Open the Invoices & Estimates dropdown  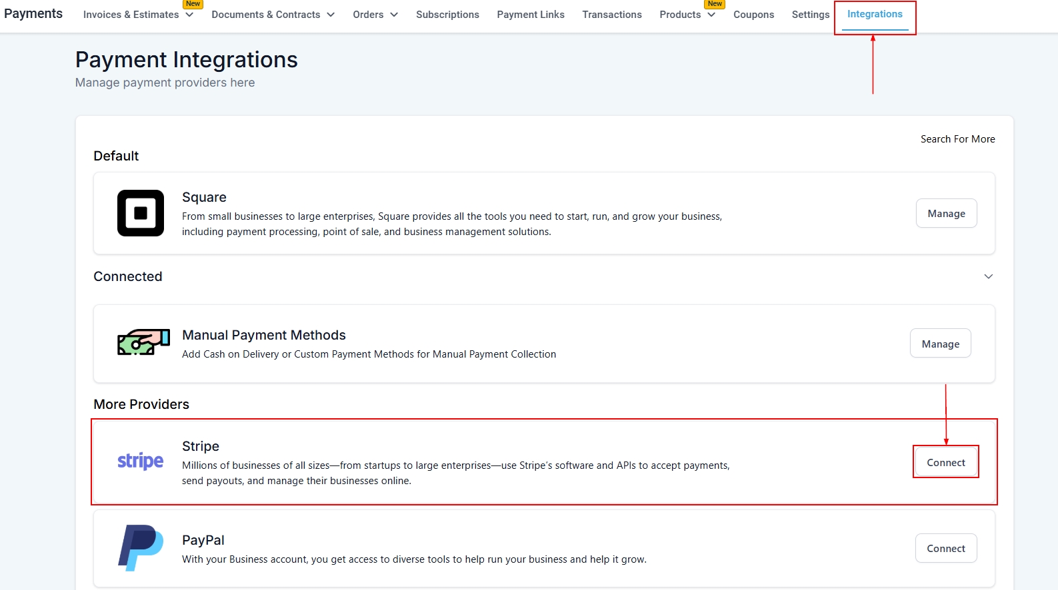tap(137, 15)
